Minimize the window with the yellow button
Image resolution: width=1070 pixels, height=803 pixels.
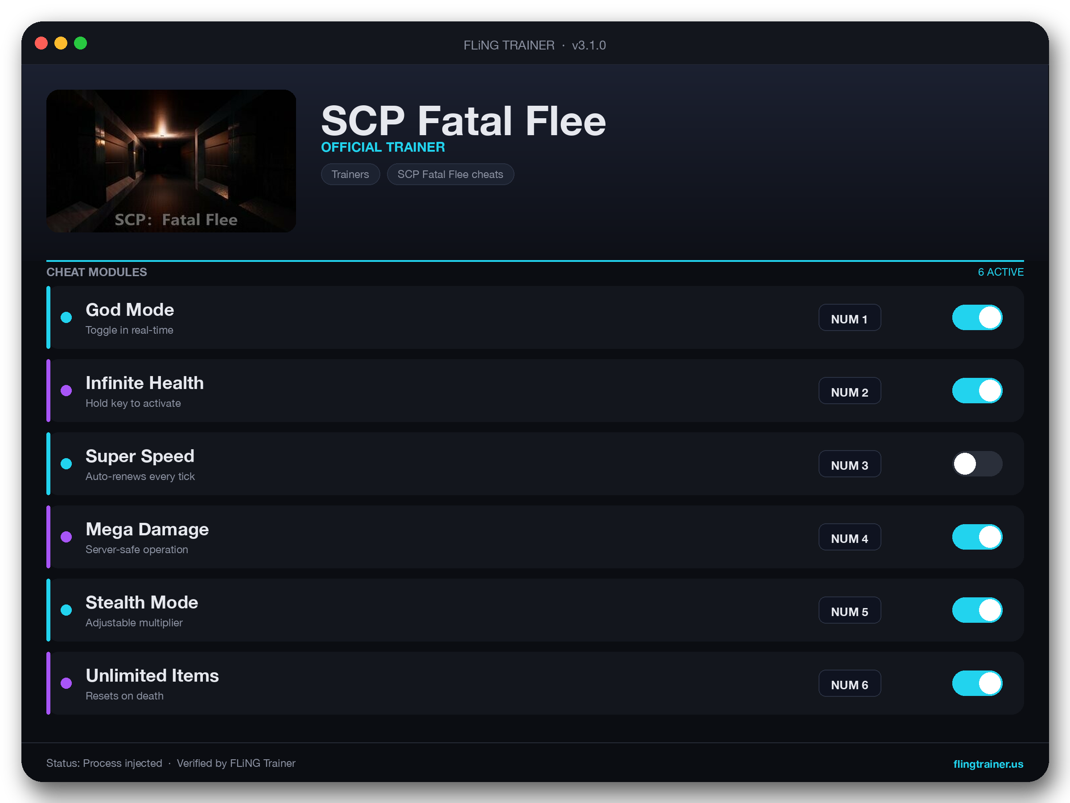[61, 43]
